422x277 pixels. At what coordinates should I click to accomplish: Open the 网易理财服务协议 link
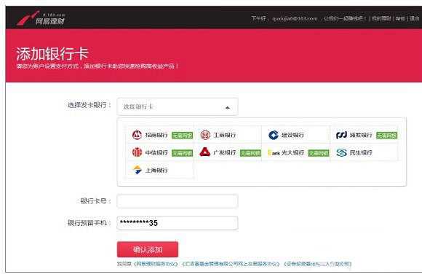click(x=156, y=264)
